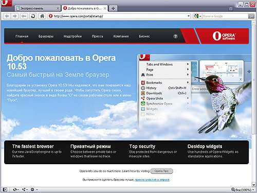Open the Главная navigation item
Viewport: 257px width, 193px height.
coord(22,37)
